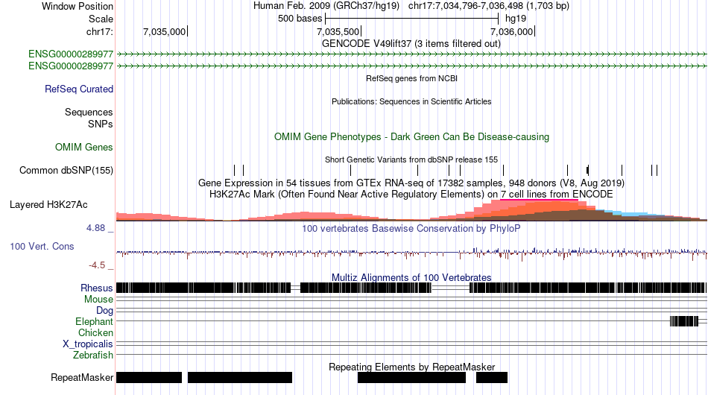This screenshot has width=708, height=395.
Task: Click the 4.88 conservation scale value
Action: (x=95, y=228)
